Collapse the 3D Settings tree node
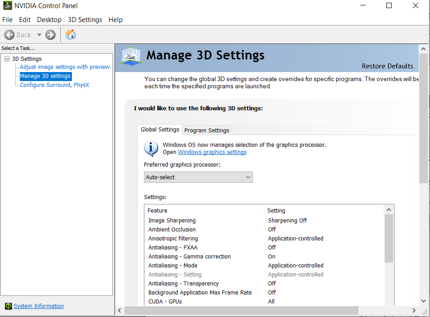This screenshot has height=317, width=430. coord(7,59)
